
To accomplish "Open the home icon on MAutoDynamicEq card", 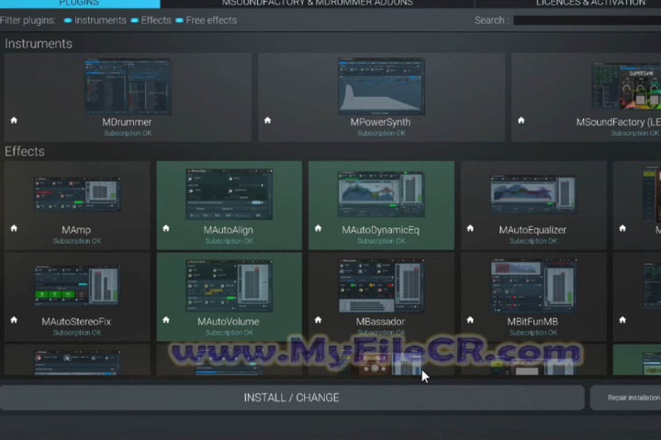I will [x=319, y=228].
